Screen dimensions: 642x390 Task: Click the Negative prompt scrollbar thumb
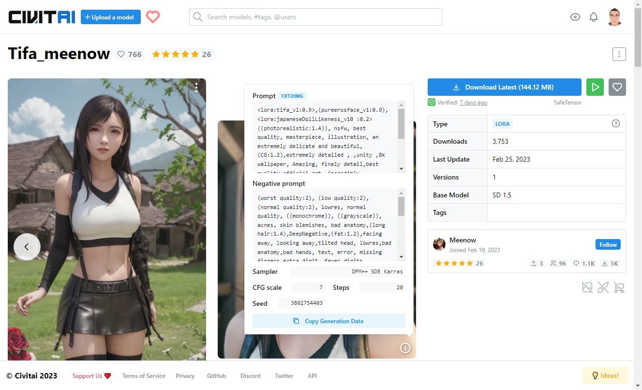coord(401,206)
